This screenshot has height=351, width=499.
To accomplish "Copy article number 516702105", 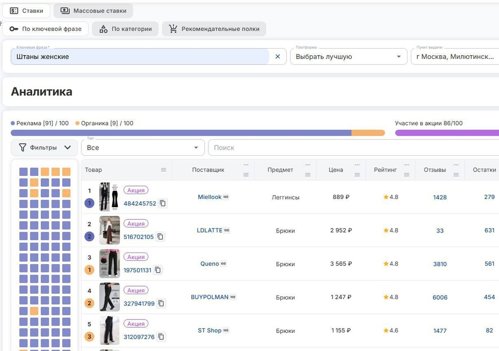I will (161, 237).
